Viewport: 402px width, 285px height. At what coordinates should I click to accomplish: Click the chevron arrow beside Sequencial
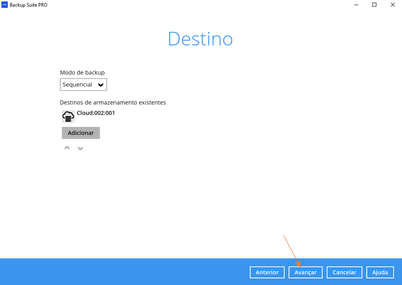(x=100, y=85)
